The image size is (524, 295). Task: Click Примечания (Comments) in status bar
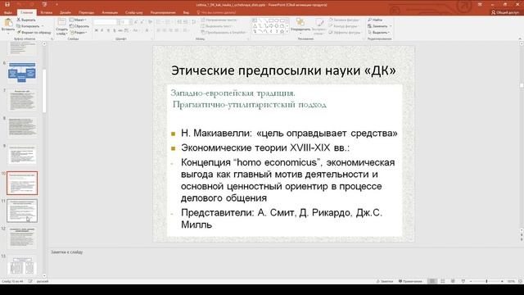click(x=410, y=281)
